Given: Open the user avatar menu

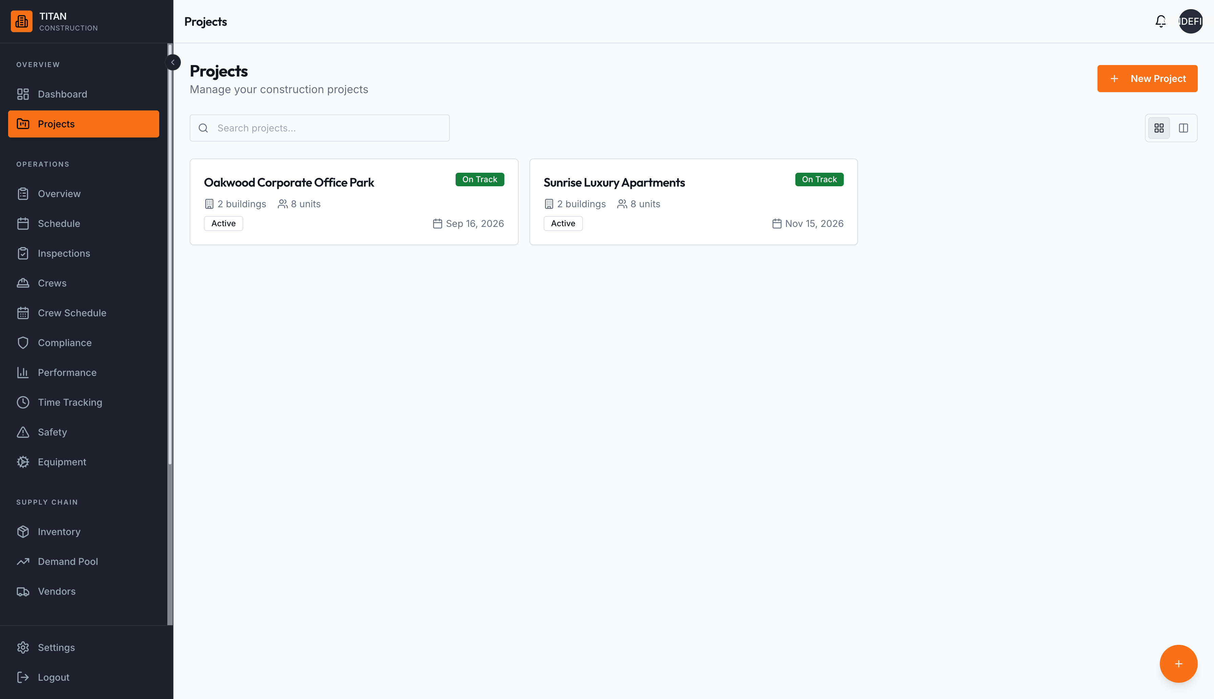Looking at the screenshot, I should pyautogui.click(x=1191, y=21).
